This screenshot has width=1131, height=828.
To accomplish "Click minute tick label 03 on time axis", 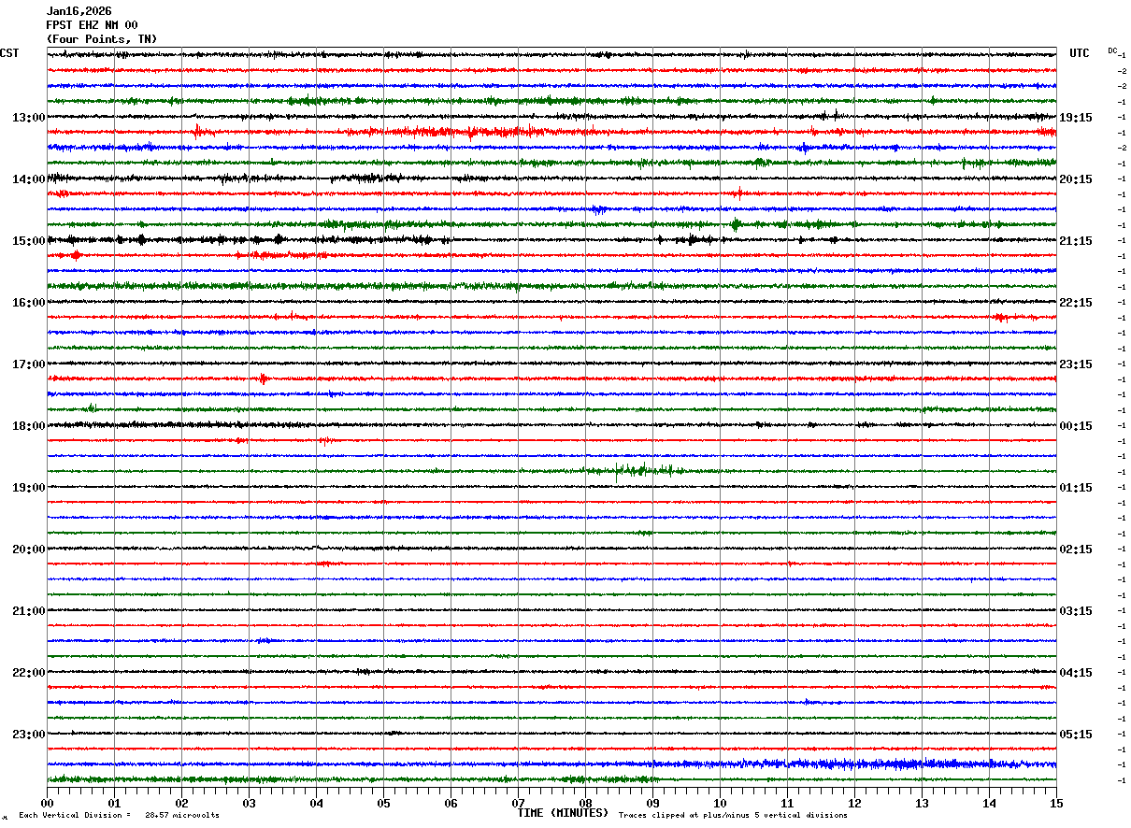I will pyautogui.click(x=249, y=803).
